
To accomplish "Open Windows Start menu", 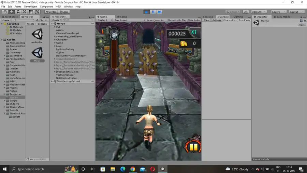I will (5, 169).
